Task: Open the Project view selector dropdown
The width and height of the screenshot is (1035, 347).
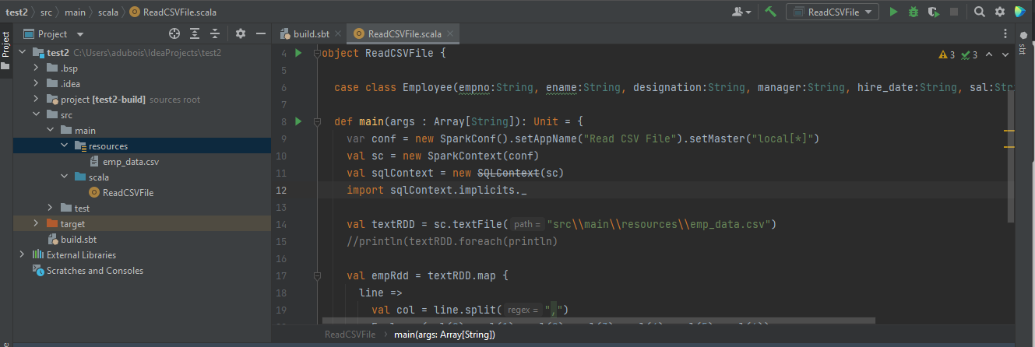Action: pos(54,34)
